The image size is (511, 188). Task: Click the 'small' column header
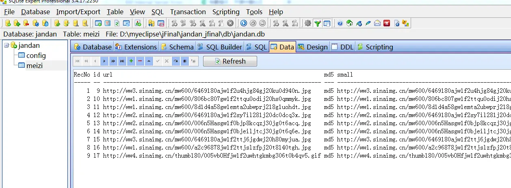[345, 75]
